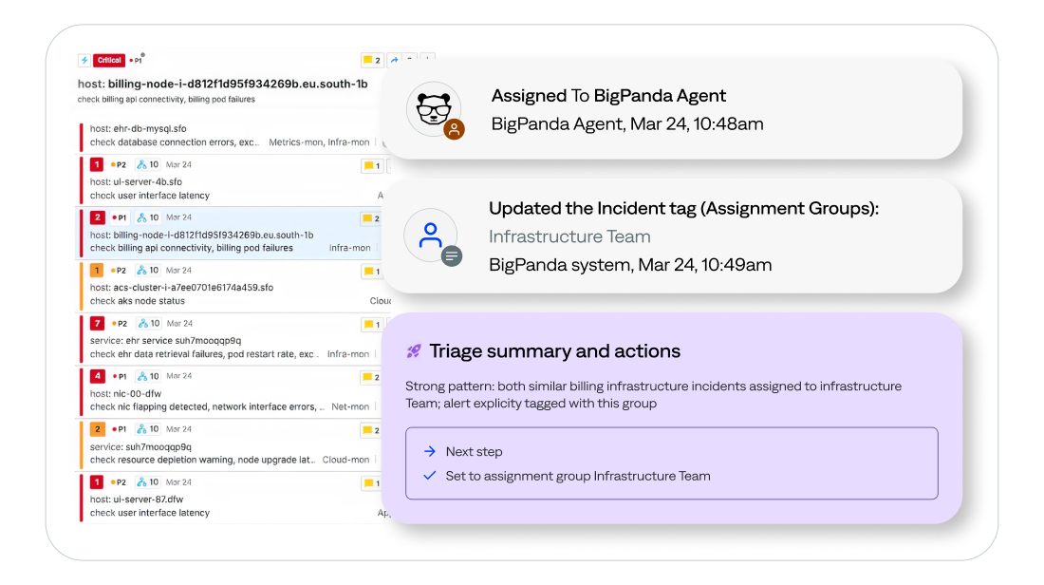Click the Net-mon source on nic-00-dfw row

(x=350, y=406)
